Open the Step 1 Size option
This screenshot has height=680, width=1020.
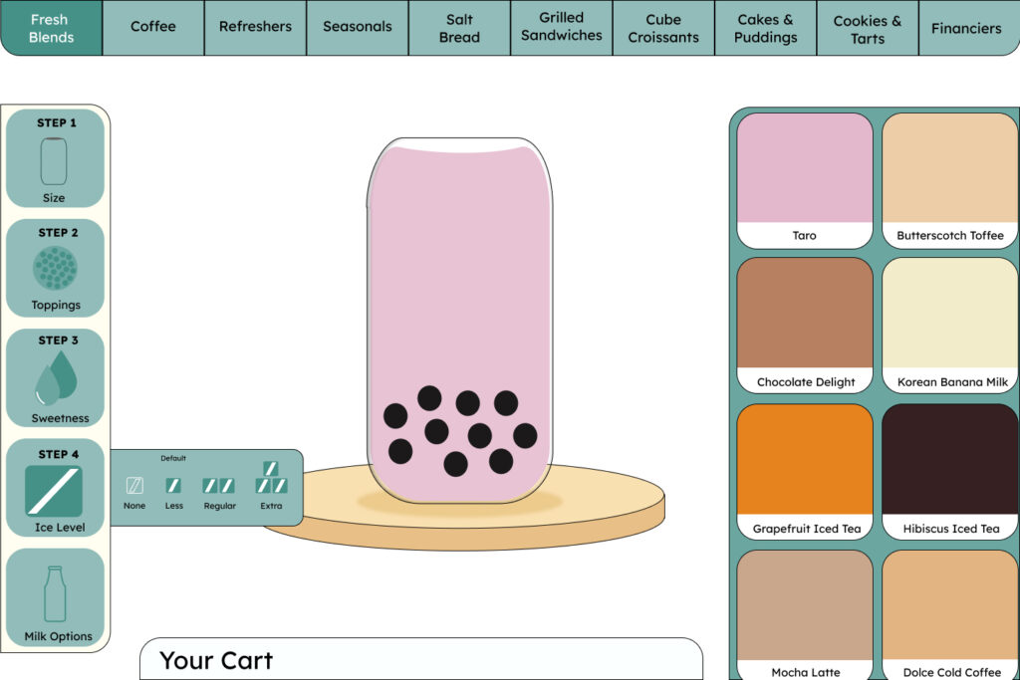(55, 159)
